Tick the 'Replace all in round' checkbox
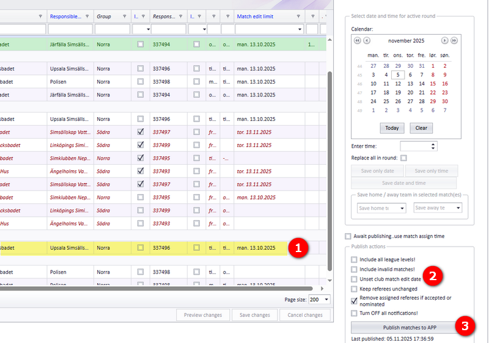This screenshot has width=489, height=343. coord(403,158)
